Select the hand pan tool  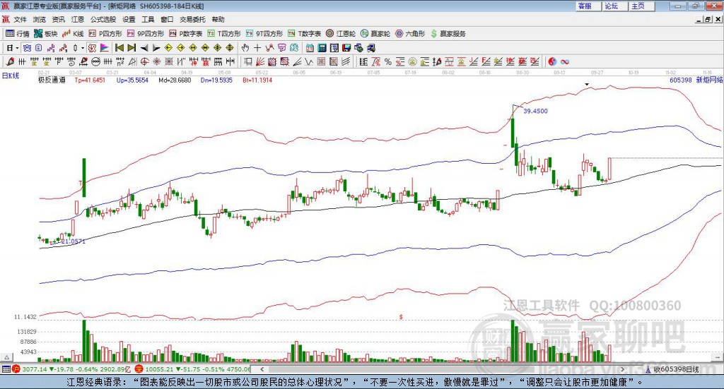[x=245, y=48]
